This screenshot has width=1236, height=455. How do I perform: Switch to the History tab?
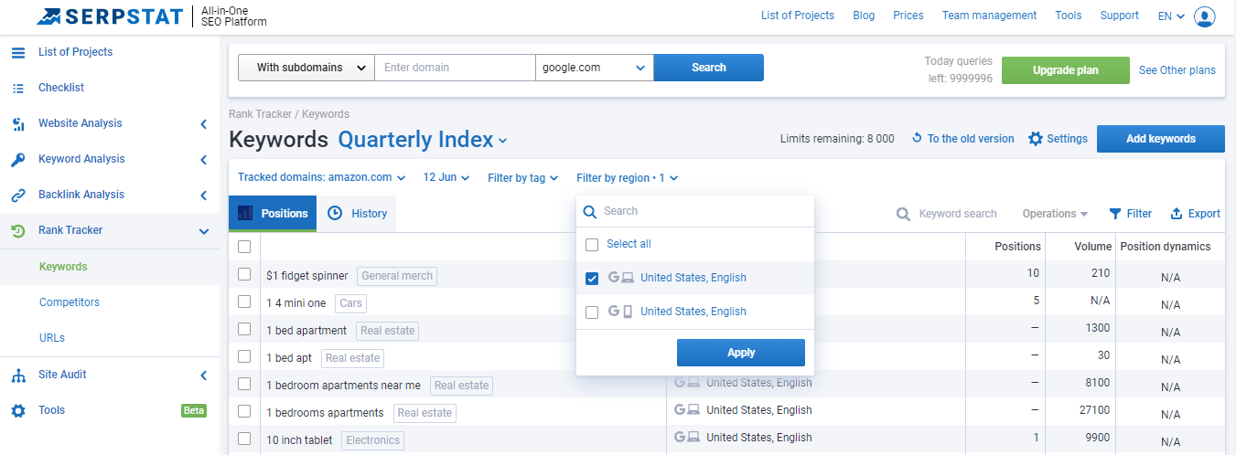[x=357, y=213]
